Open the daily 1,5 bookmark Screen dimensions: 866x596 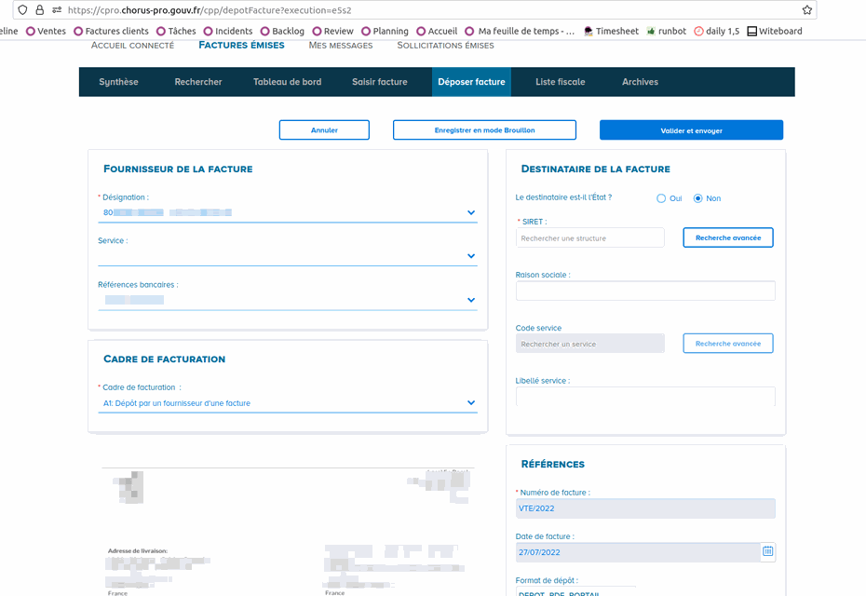716,31
